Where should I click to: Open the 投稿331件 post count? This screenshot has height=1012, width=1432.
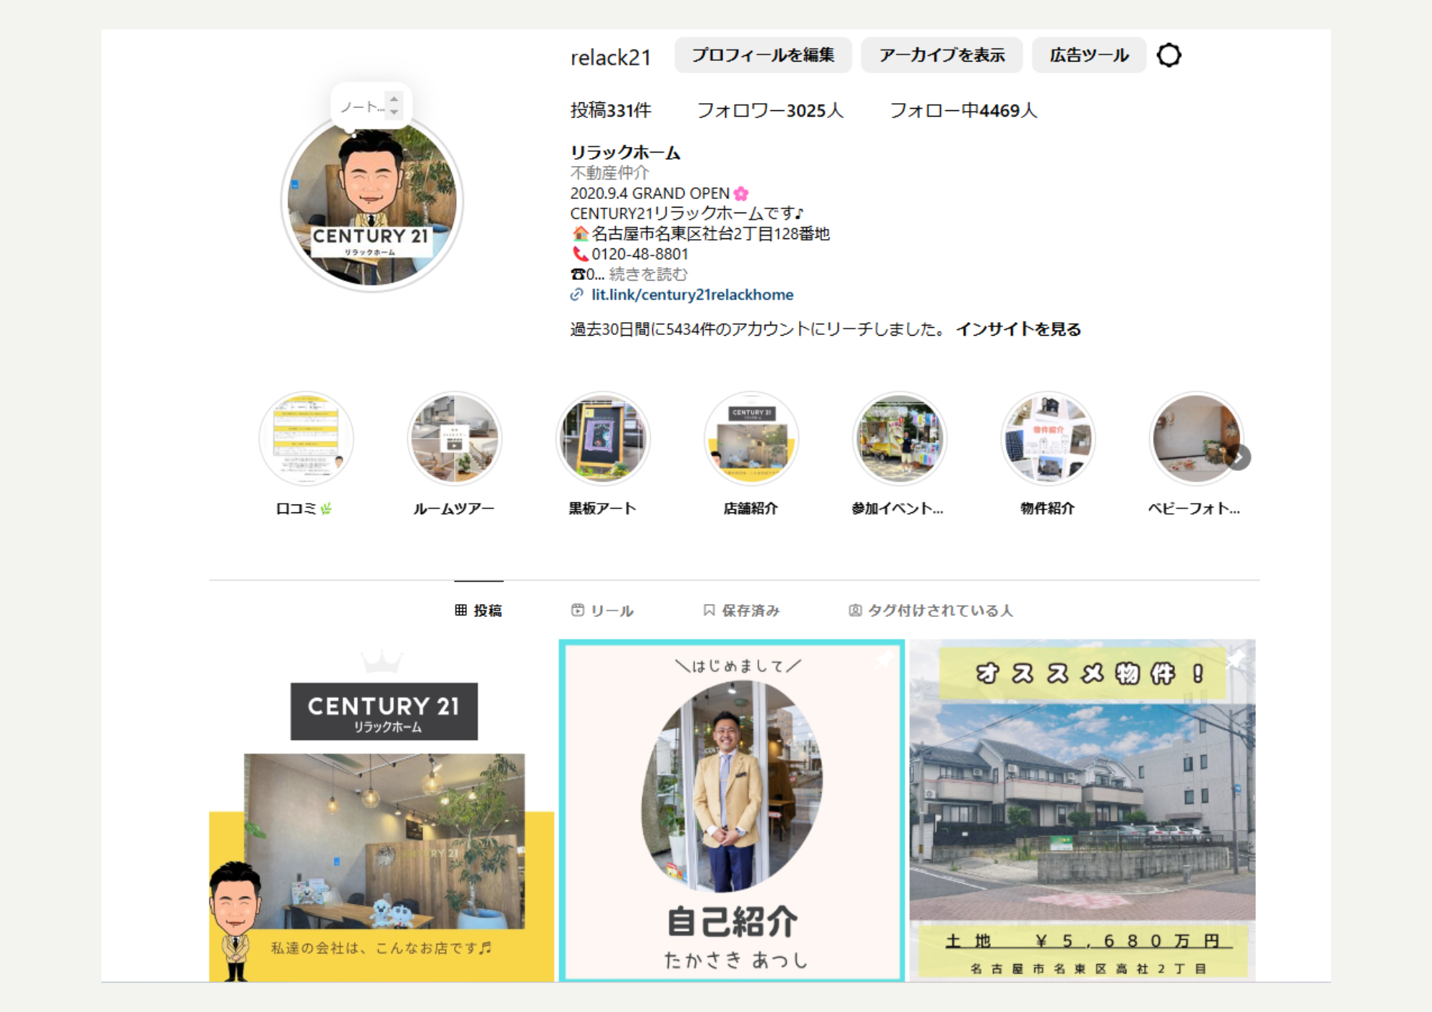click(611, 110)
